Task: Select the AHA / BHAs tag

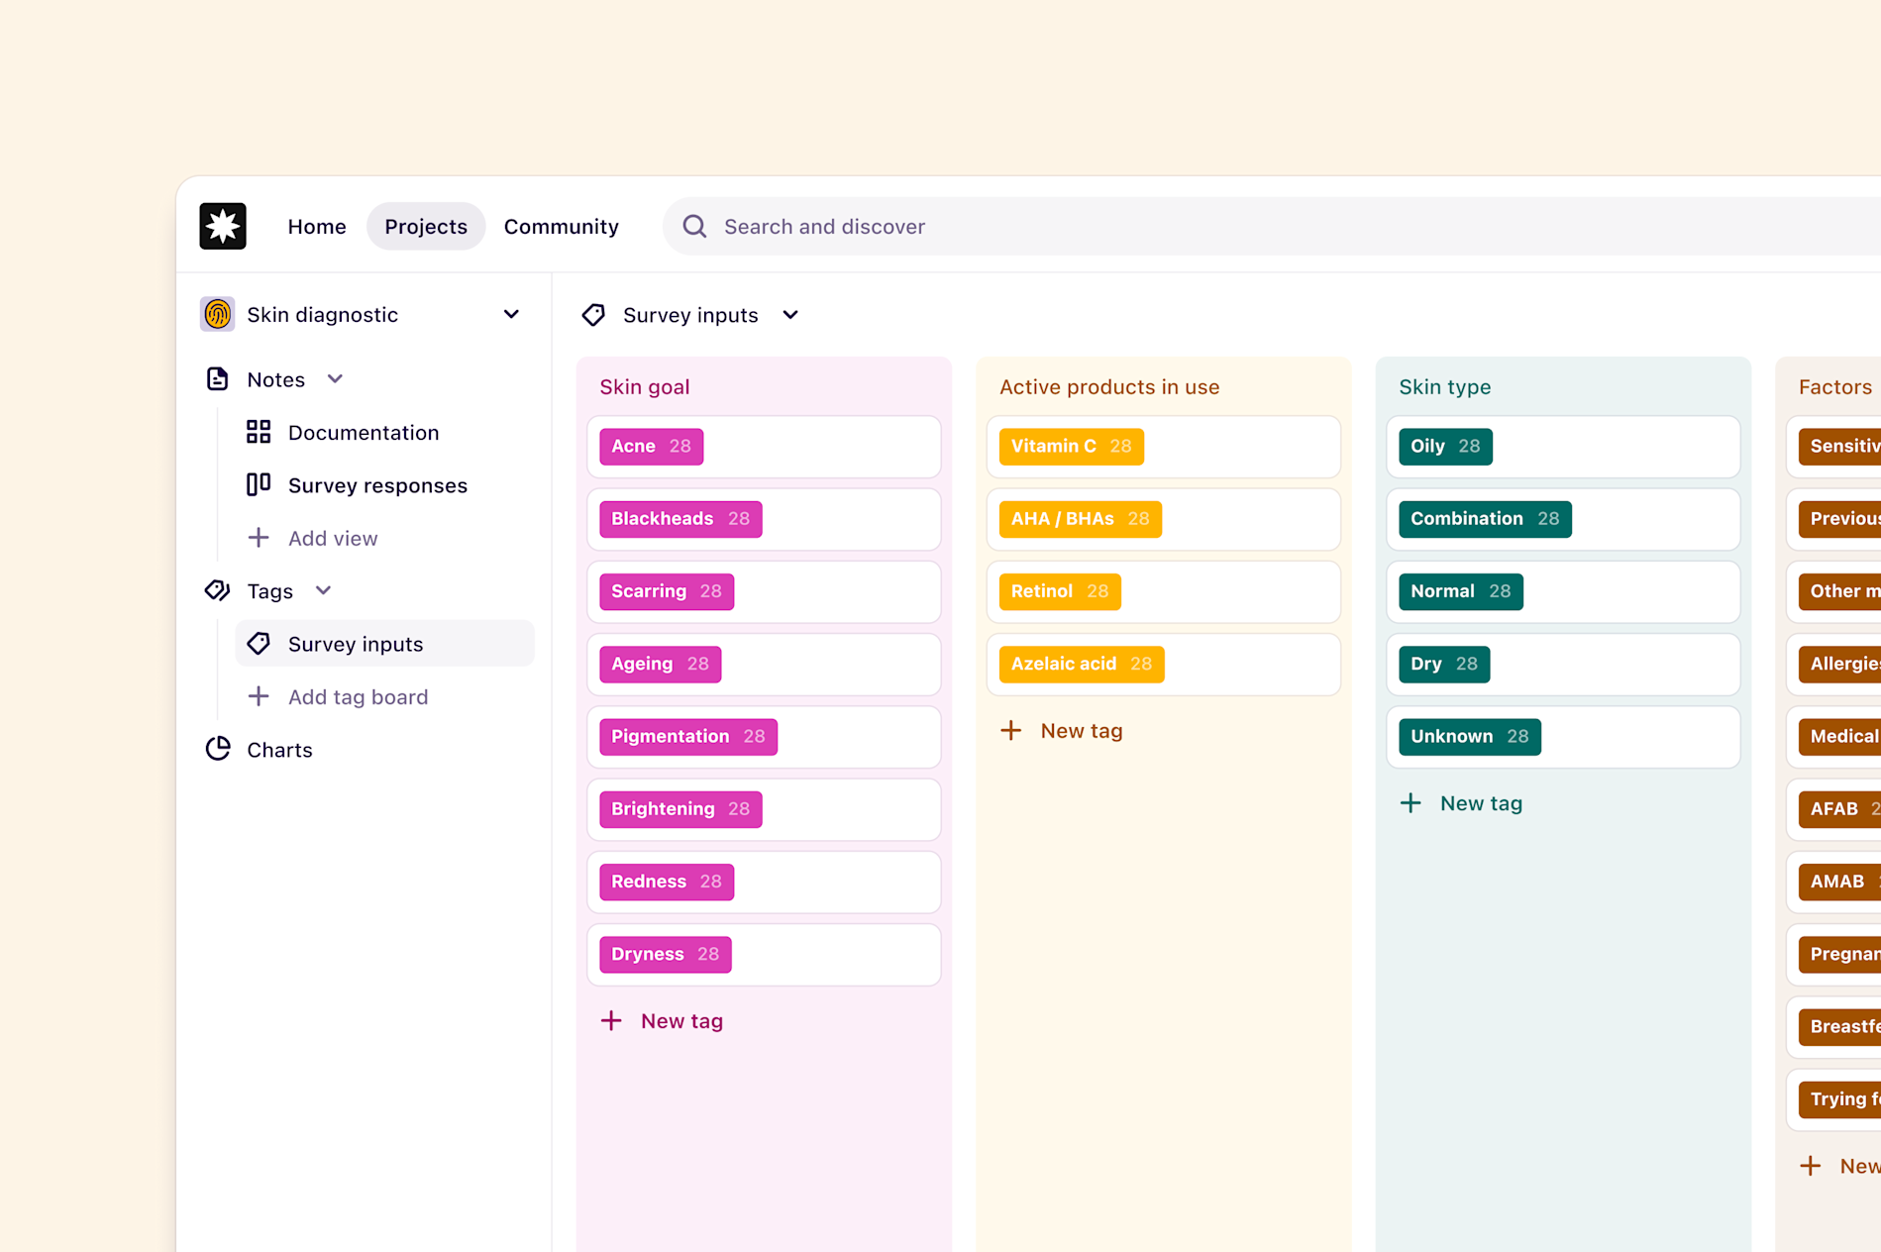Action: tap(1081, 519)
